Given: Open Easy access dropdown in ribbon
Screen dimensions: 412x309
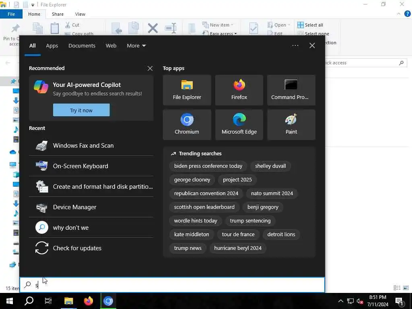Looking at the screenshot, I should tap(220, 33).
